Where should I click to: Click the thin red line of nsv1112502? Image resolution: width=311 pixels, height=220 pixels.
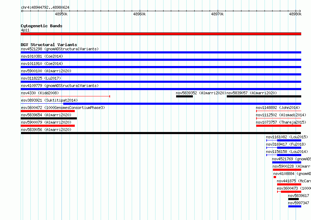tap(279, 118)
